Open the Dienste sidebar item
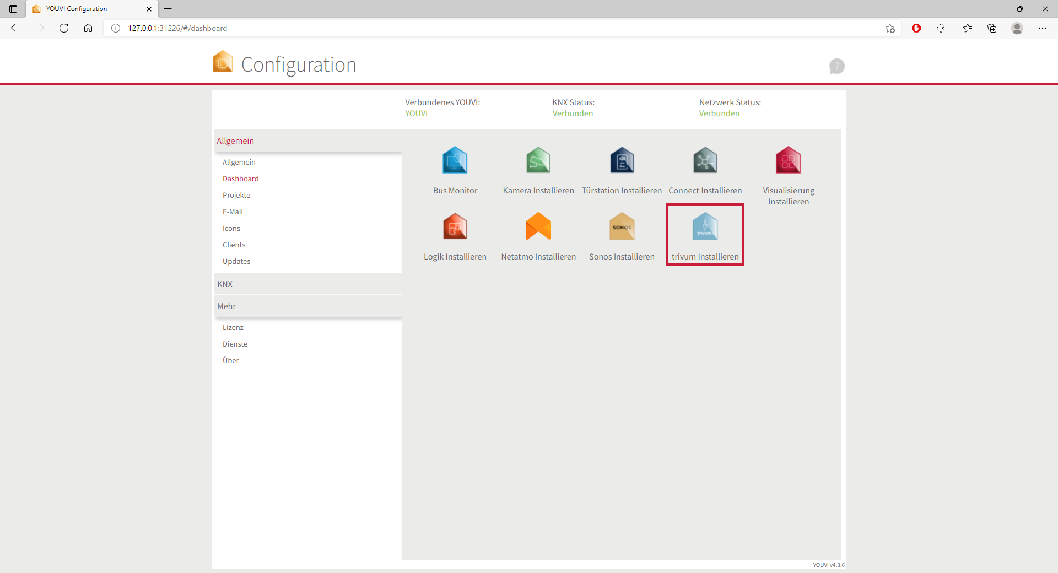 (x=235, y=344)
